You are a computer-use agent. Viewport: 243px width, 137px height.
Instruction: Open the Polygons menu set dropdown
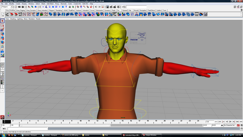(x=7, y=7)
